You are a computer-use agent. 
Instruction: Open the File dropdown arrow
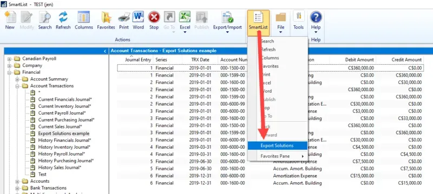pos(280,32)
